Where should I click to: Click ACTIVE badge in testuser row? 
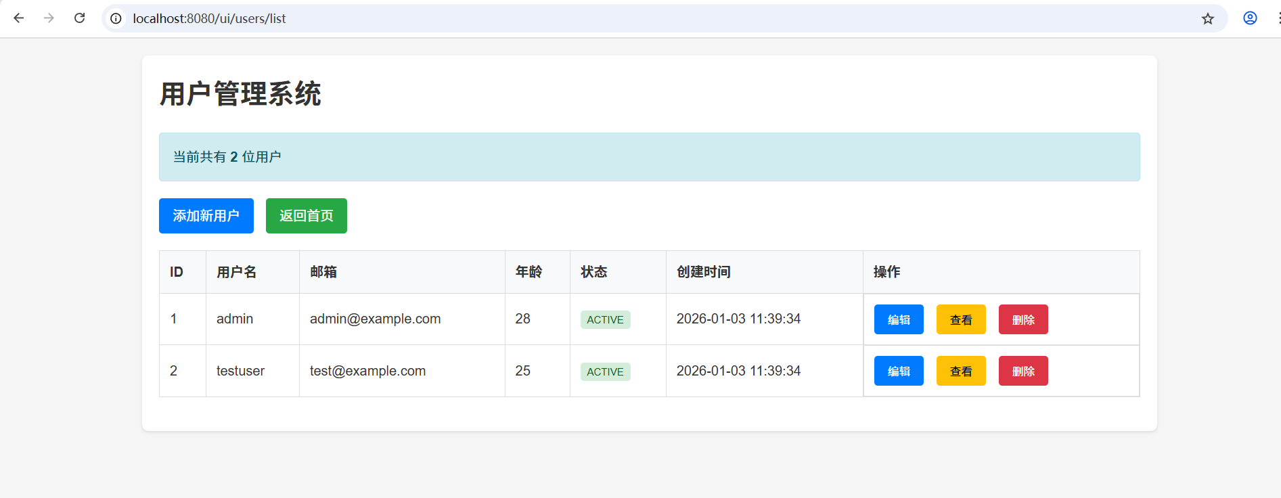click(605, 371)
